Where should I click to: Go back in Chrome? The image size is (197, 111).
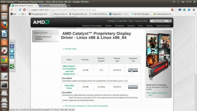(x=12, y=10)
